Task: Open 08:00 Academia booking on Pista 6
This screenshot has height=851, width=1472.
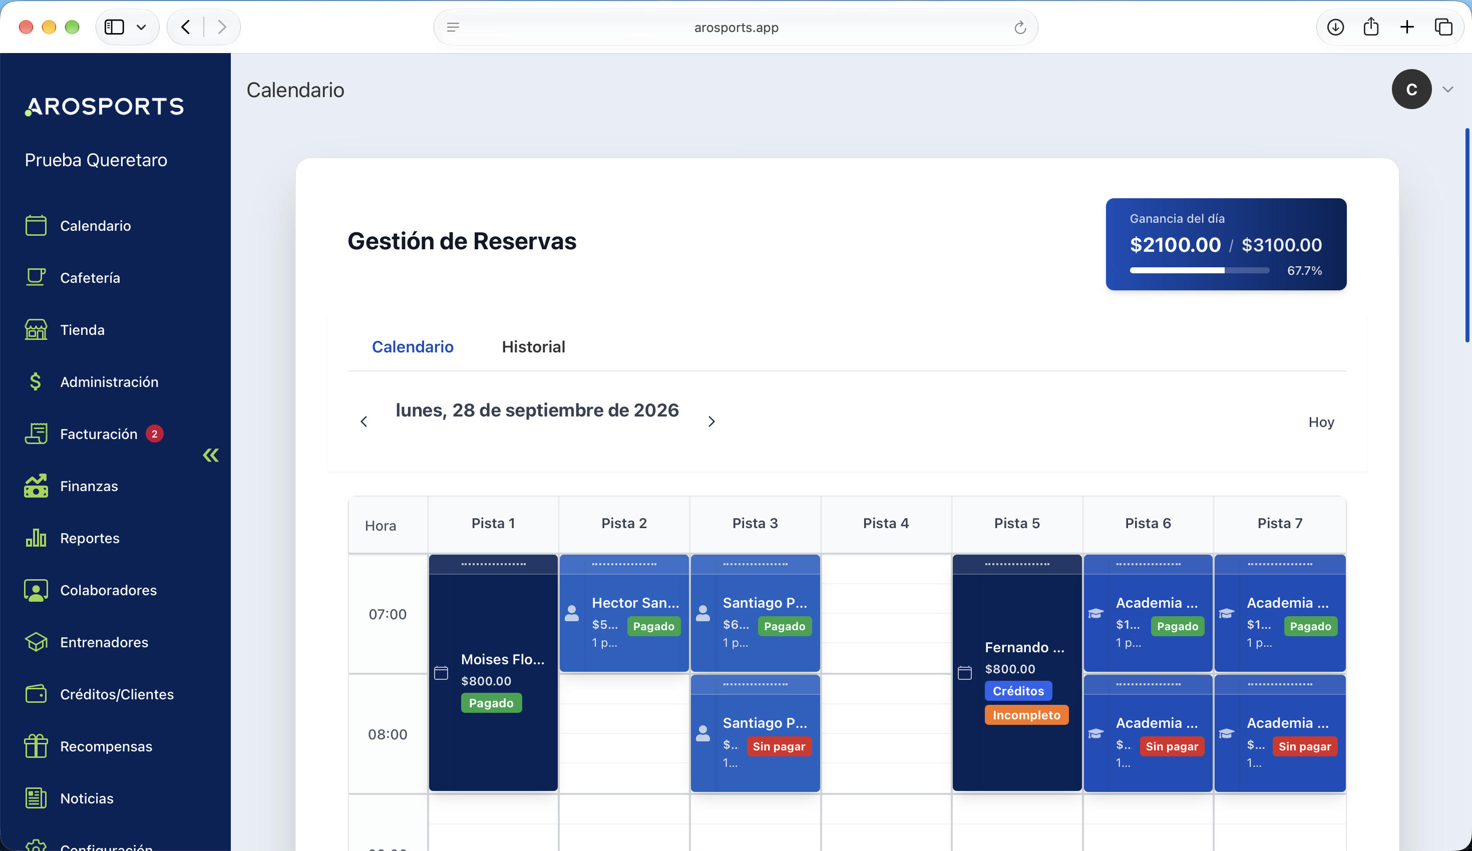Action: tap(1147, 733)
